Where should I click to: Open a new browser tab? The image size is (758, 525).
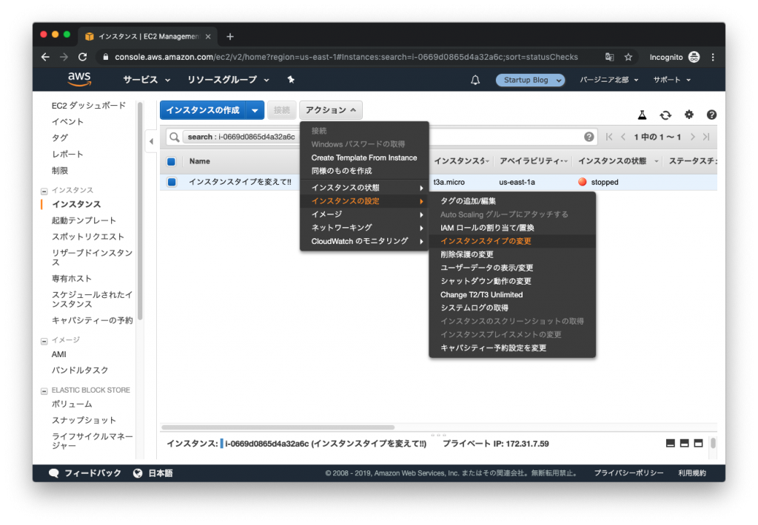230,36
